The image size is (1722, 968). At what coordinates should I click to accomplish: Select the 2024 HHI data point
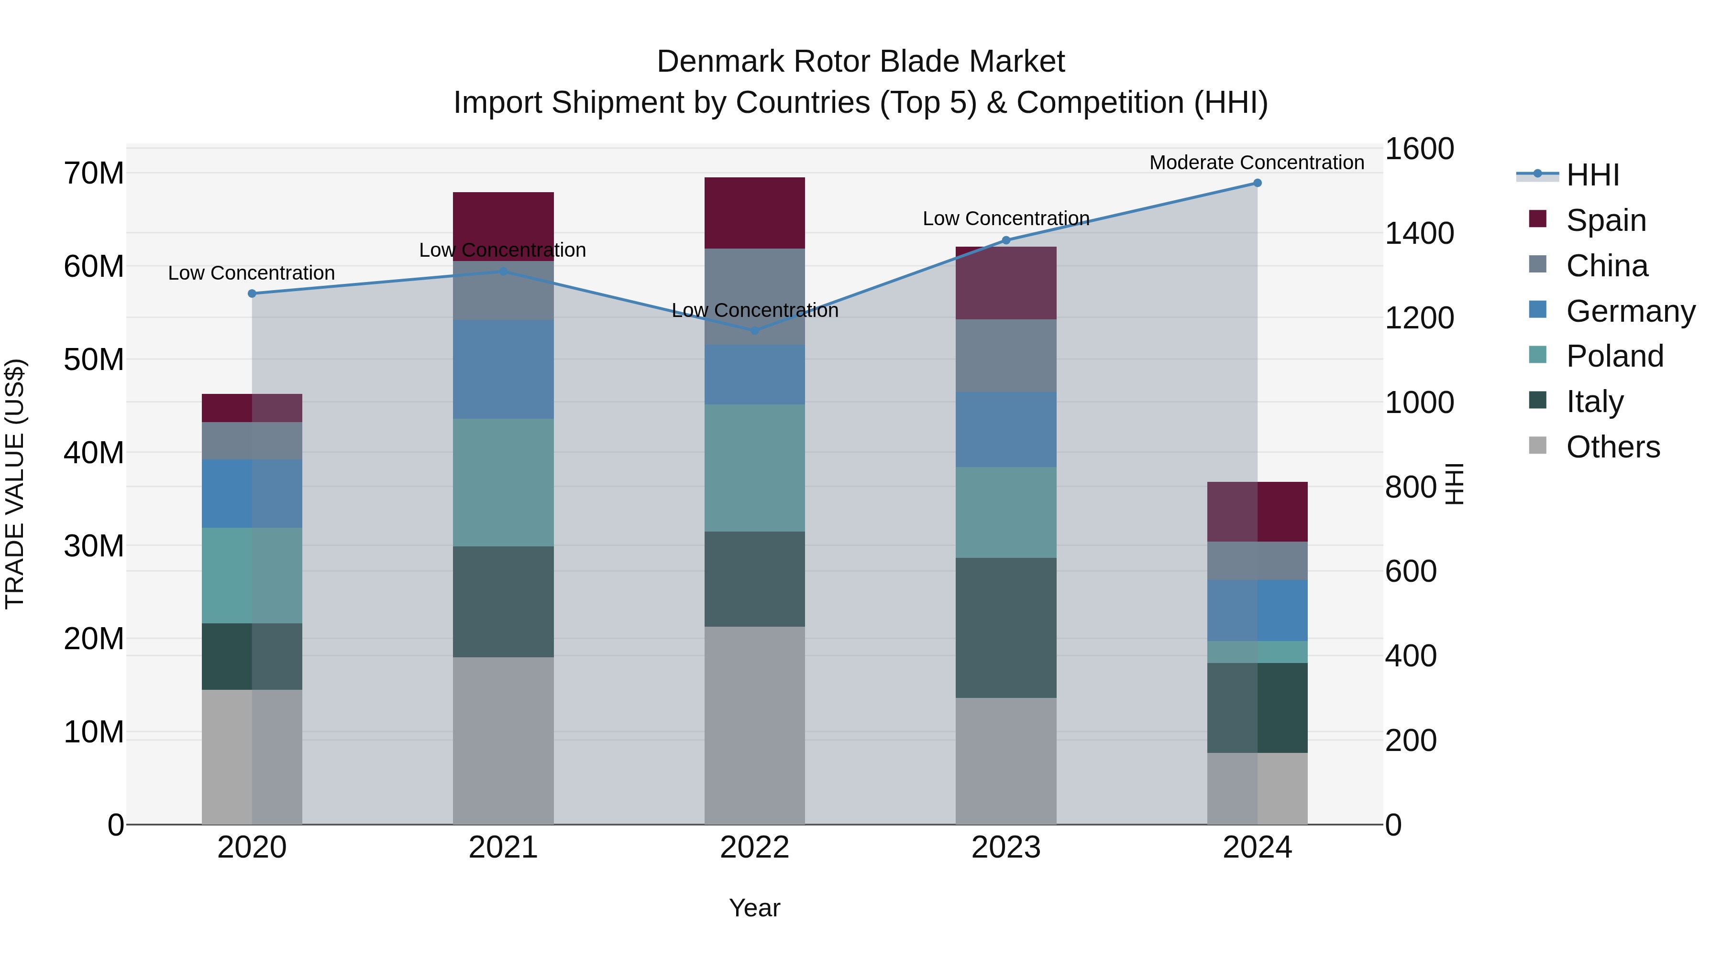point(1258,183)
